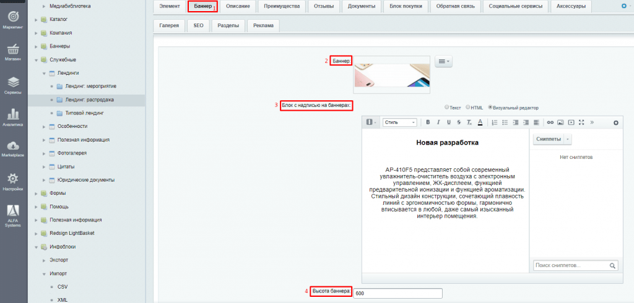Open the SEO tab

(x=199, y=25)
